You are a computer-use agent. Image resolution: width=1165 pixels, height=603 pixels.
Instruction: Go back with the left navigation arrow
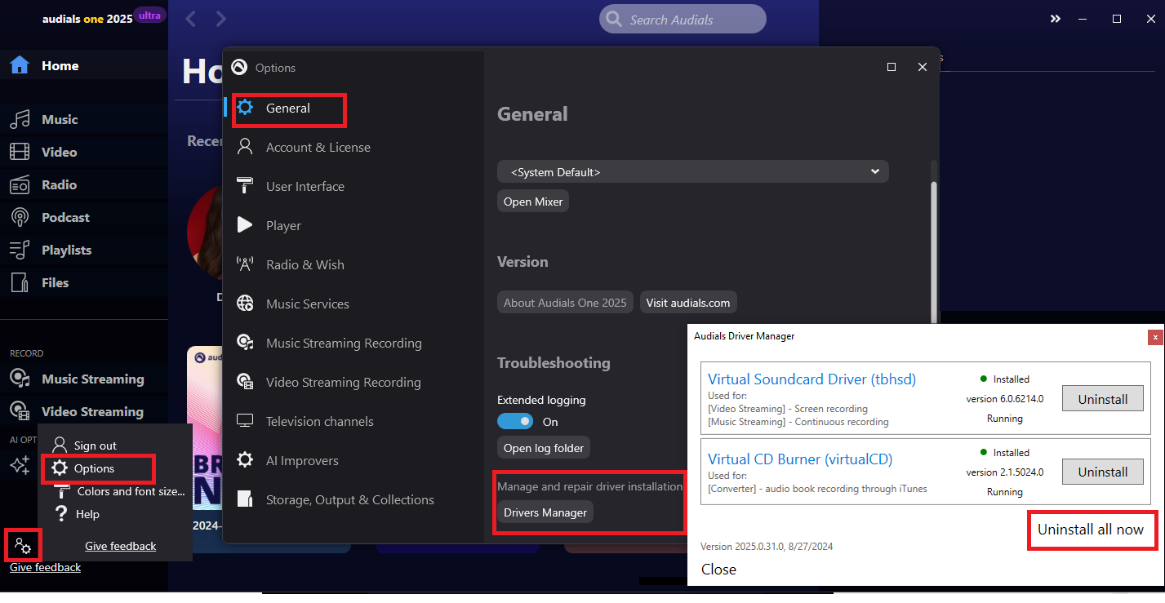coord(190,19)
